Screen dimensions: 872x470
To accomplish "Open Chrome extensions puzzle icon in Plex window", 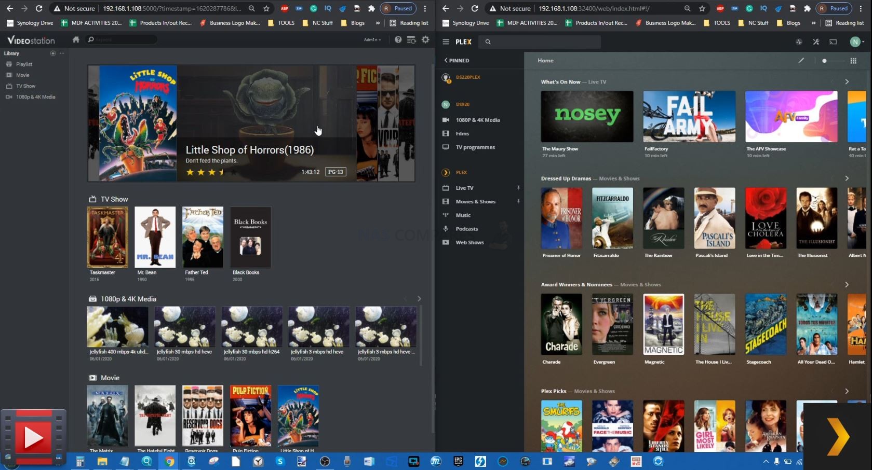I will (x=807, y=8).
